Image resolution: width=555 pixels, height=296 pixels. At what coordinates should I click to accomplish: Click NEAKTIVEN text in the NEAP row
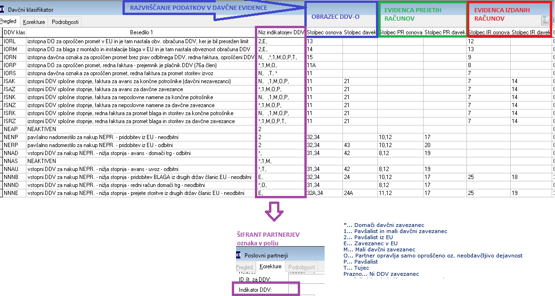pos(41,129)
